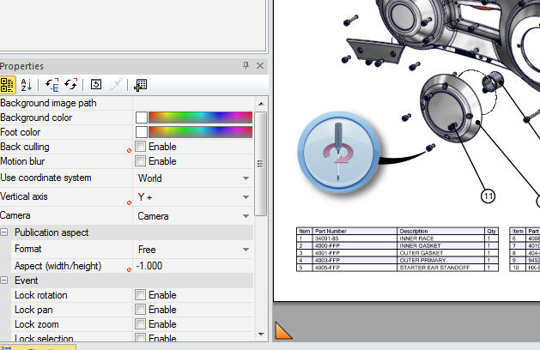
Task: Enable Back culling checkbox
Action: (141, 147)
